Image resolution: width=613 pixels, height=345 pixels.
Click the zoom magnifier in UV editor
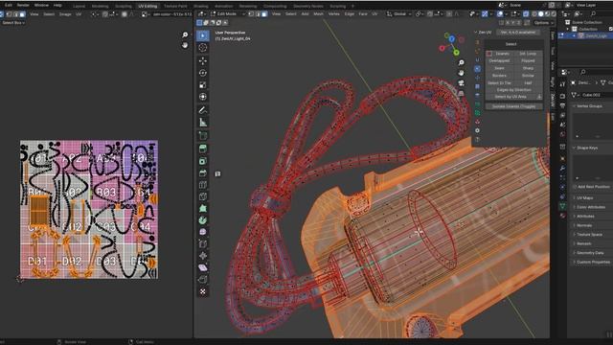pyautogui.click(x=185, y=35)
